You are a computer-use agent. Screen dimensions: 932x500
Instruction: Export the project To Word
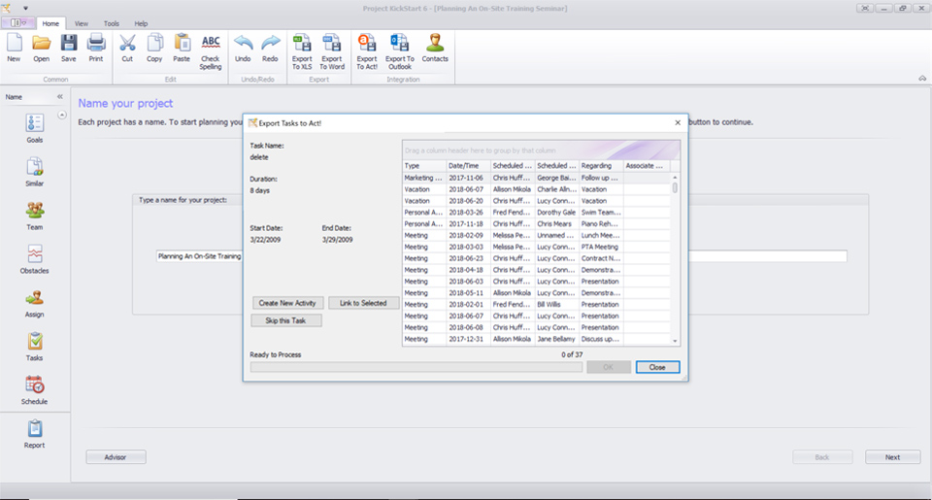332,52
